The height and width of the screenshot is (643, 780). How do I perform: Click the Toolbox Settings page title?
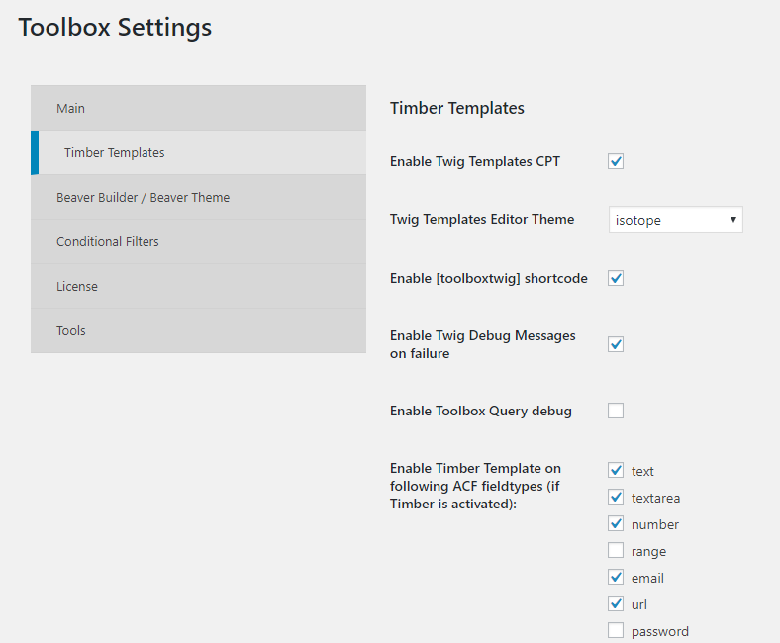[x=115, y=27]
